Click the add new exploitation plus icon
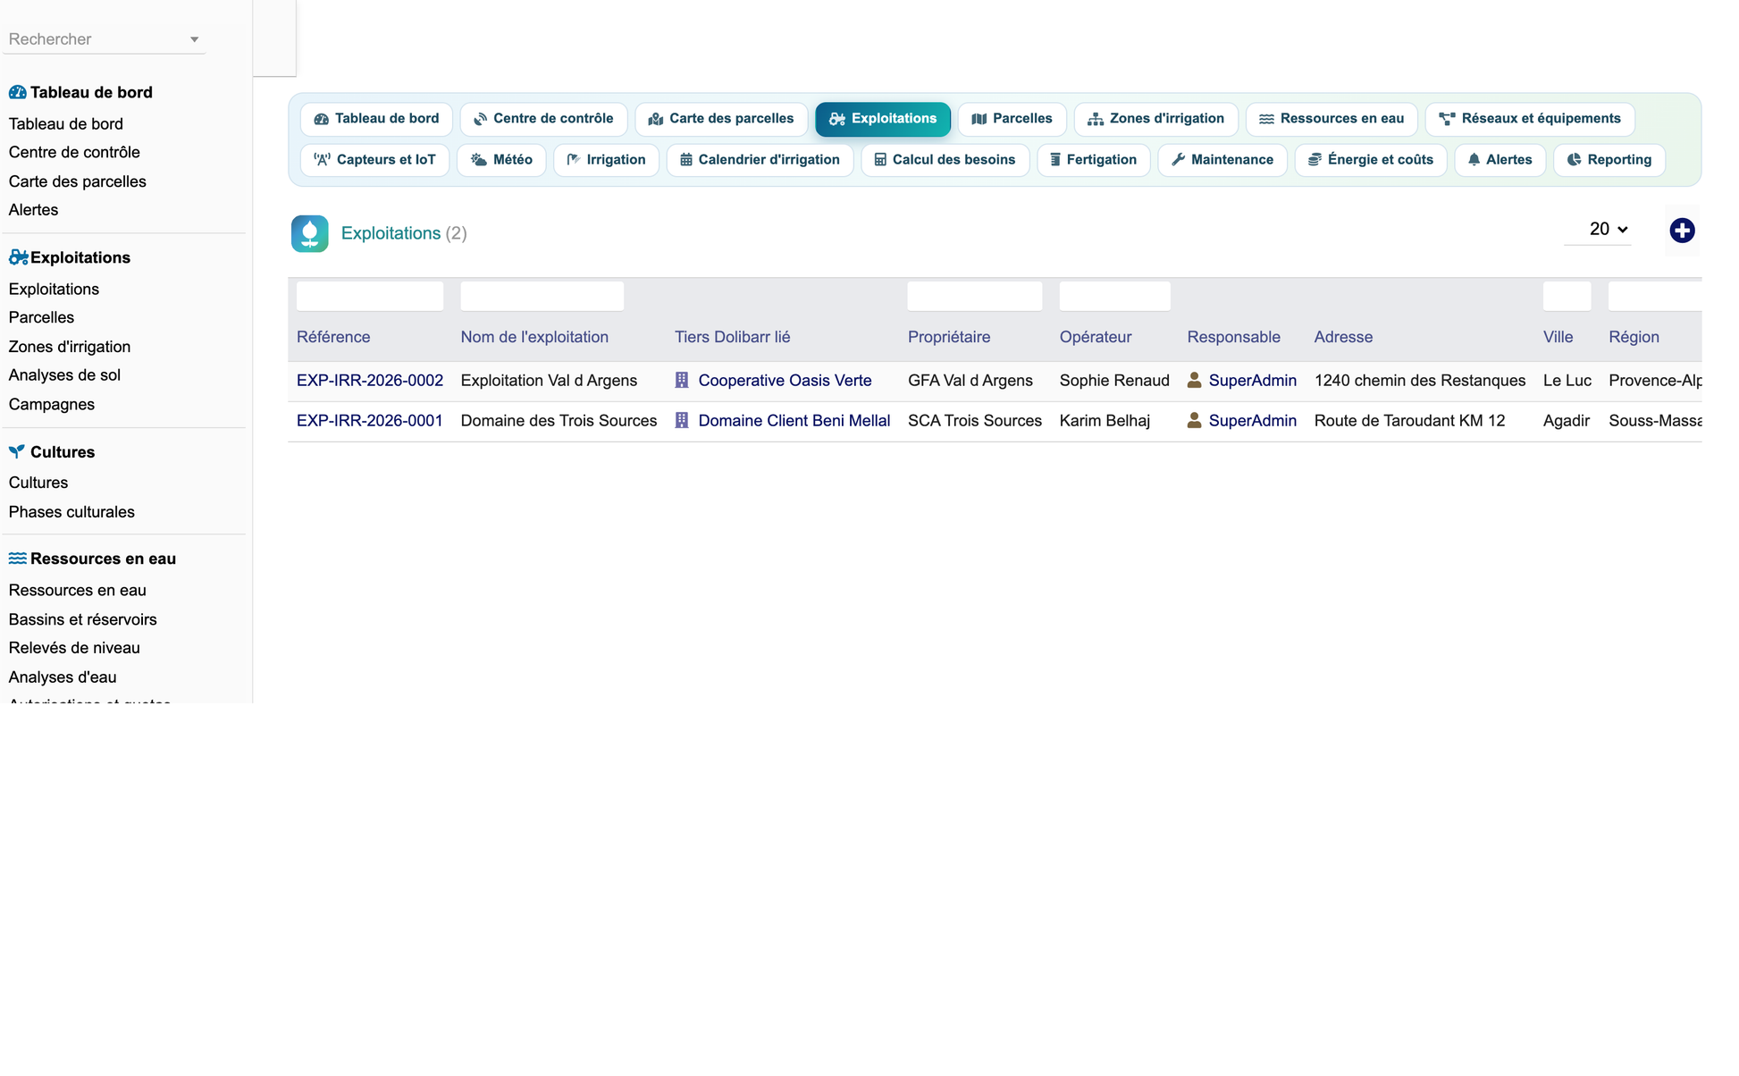 tap(1682, 231)
